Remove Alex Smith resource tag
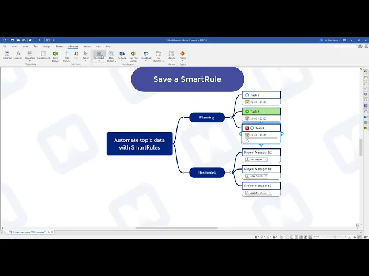 266,177
